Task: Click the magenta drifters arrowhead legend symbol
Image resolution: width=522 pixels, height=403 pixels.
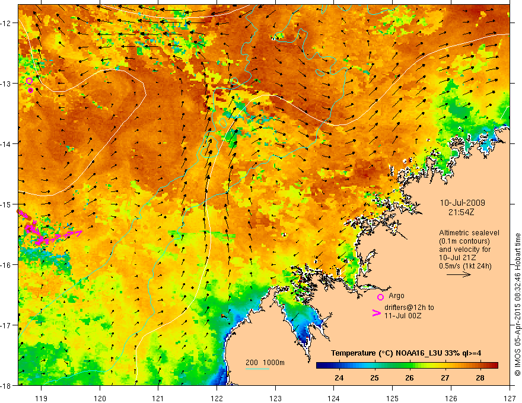Action: (376, 313)
